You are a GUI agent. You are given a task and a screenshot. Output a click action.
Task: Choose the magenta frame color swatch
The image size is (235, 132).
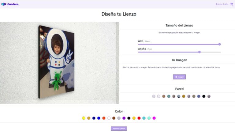tap(154, 118)
